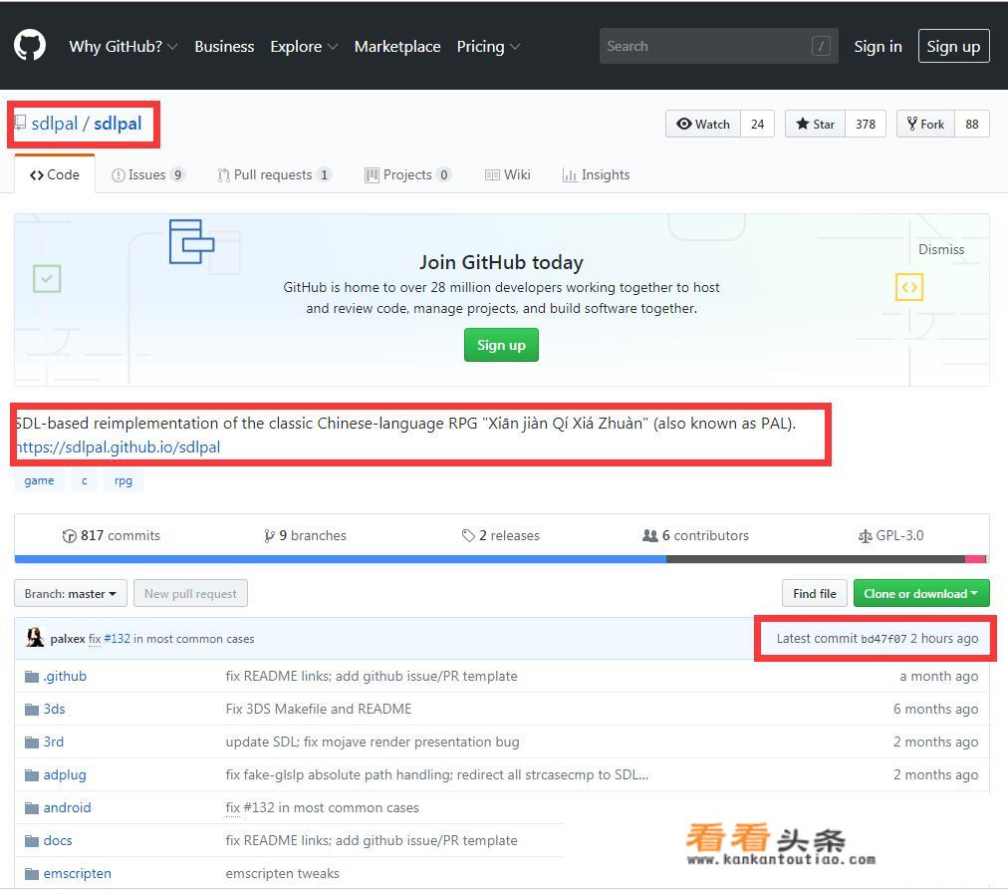Click Sign in in the header
This screenshot has height=894, width=1008.
[878, 46]
